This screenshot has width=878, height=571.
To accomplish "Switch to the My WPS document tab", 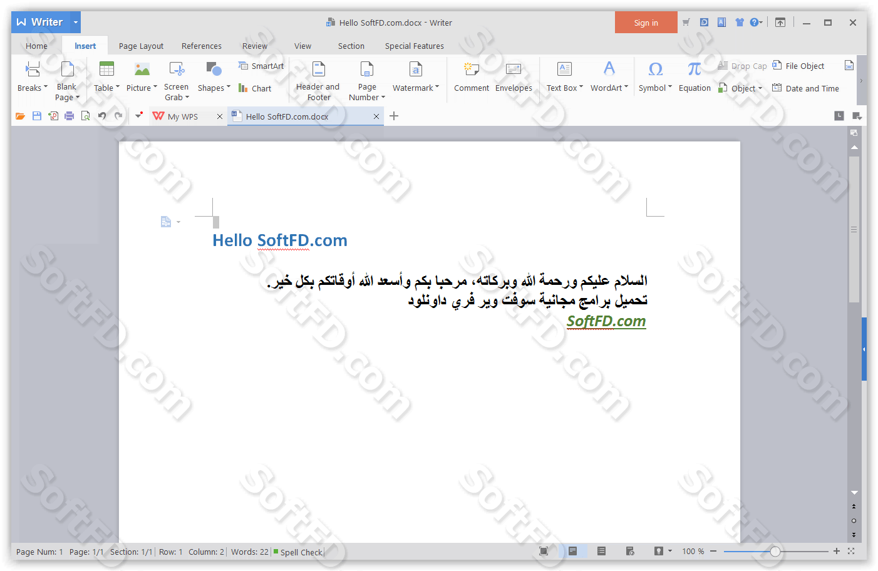I will coord(182,116).
